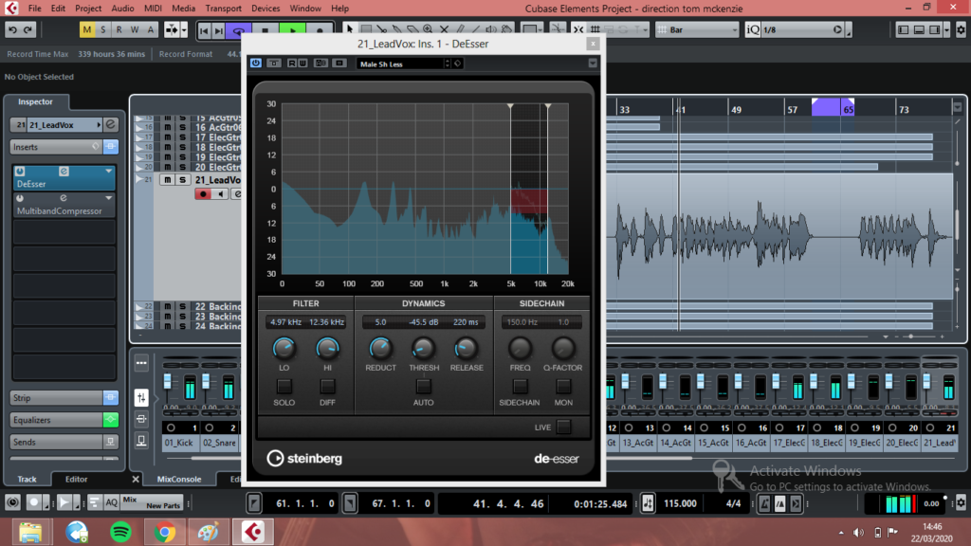Open the AQ auto quantize button

point(111,502)
